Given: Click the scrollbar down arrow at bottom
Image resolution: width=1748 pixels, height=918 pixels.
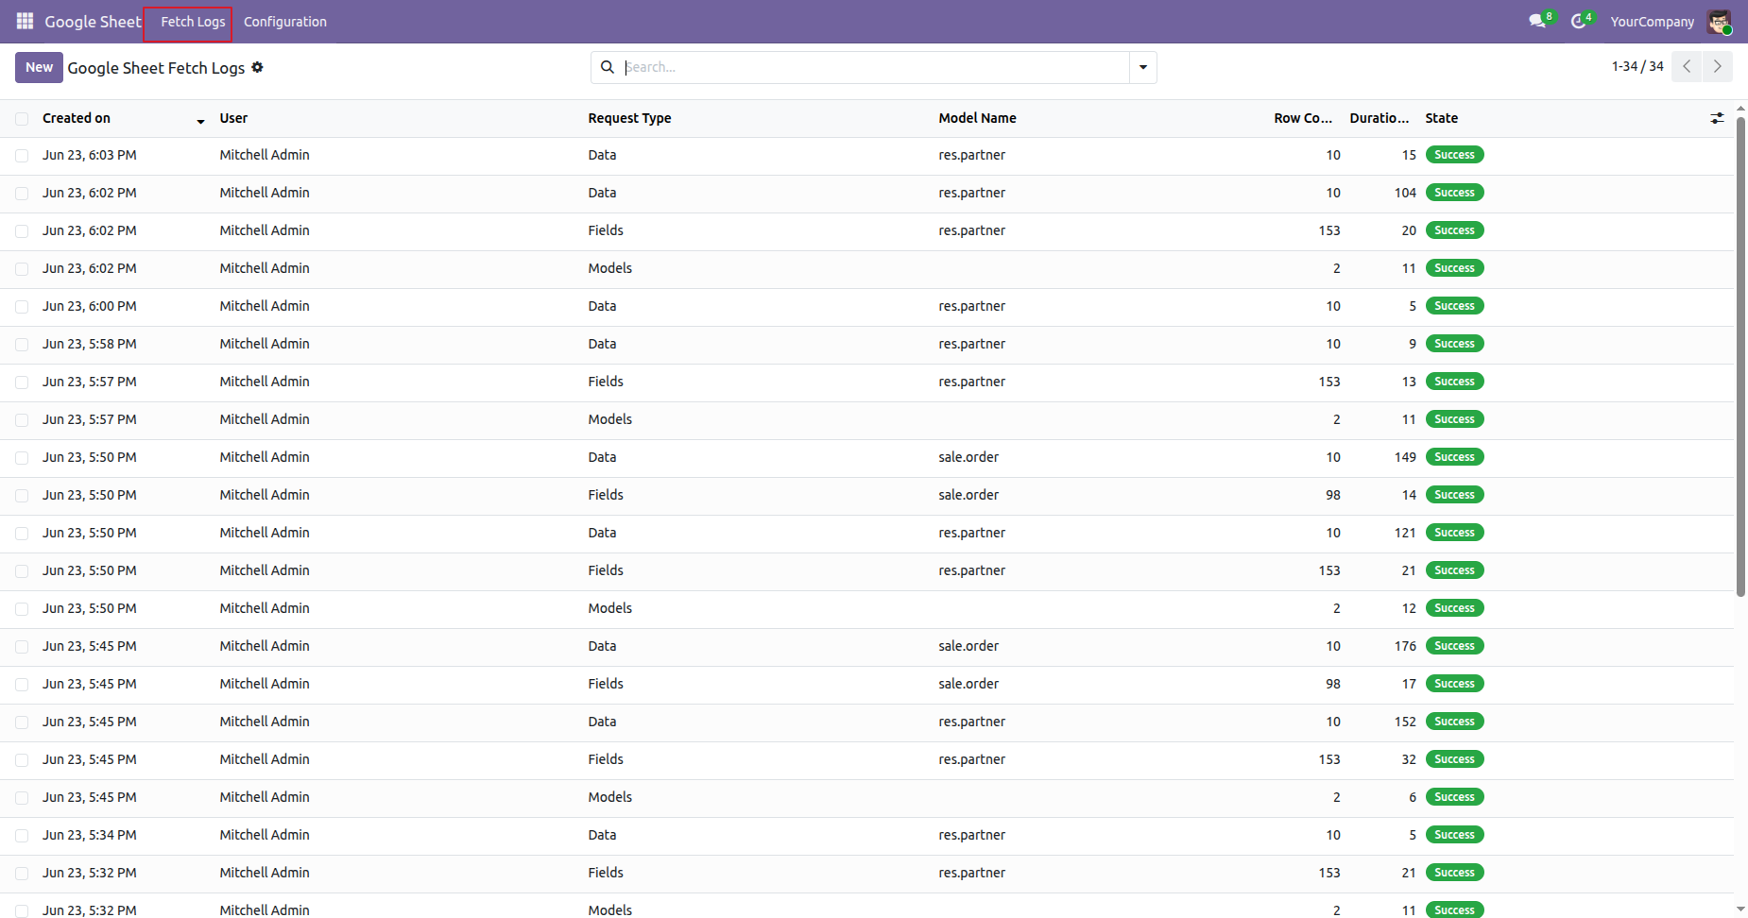Looking at the screenshot, I should [1740, 909].
